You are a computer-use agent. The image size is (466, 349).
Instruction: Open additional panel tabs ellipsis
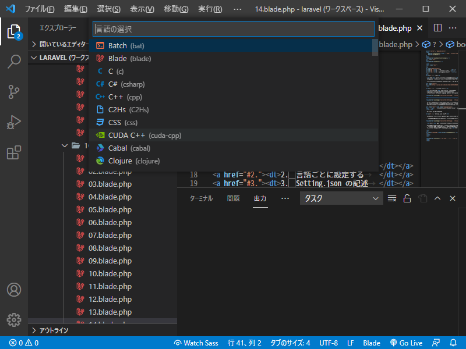[285, 198]
